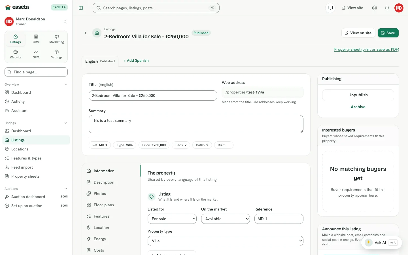
Task: Unpublish the listing
Action: tap(358, 95)
